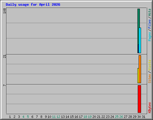This screenshot has height=120, width=153.
Task: Click green weekend day 19 label
Action: coord(90,117)
